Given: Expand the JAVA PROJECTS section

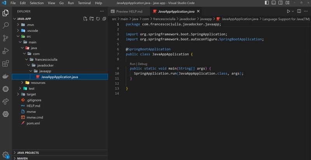Looking at the screenshot, I should [x=60, y=153].
